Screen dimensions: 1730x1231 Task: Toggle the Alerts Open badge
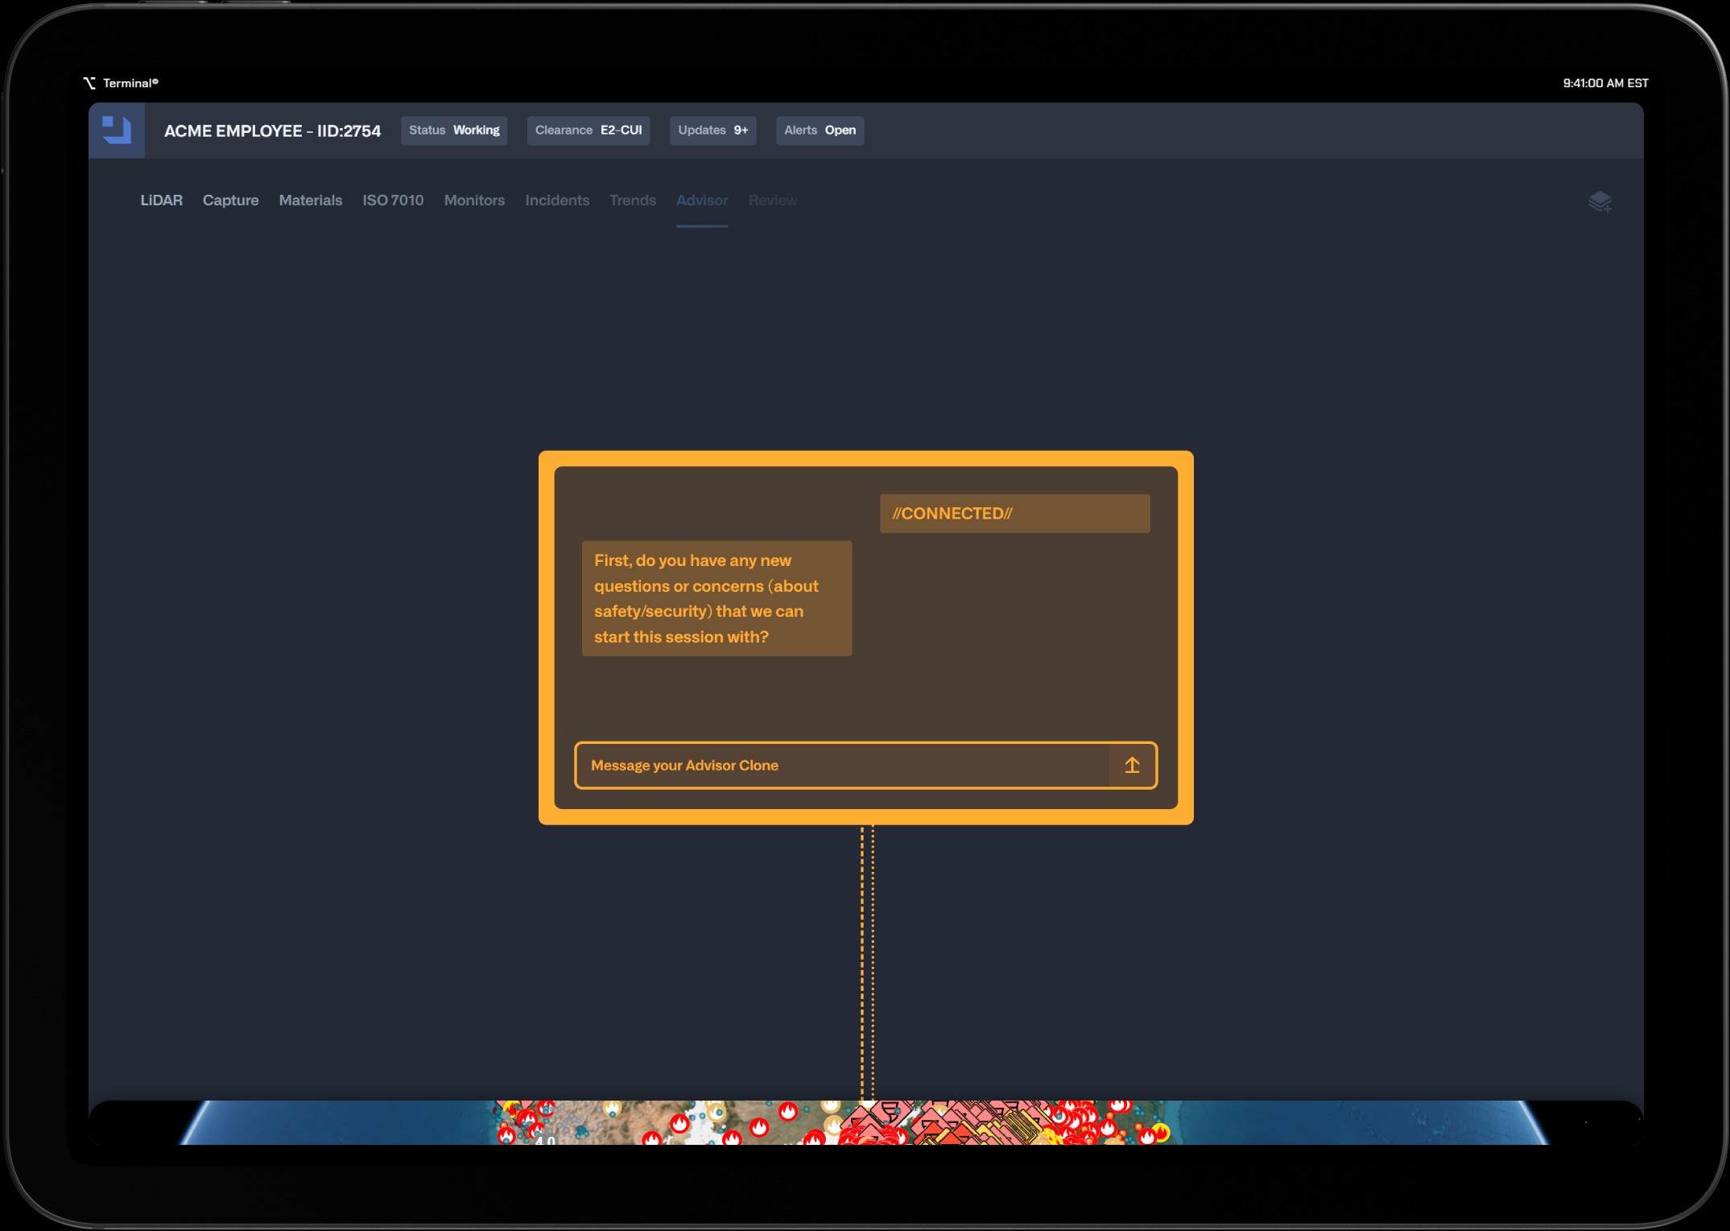pyautogui.click(x=819, y=130)
